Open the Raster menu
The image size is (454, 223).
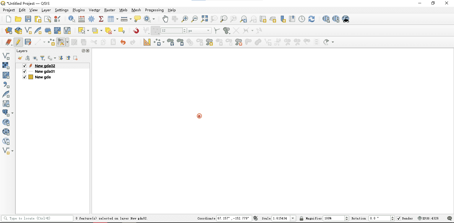pos(110,10)
